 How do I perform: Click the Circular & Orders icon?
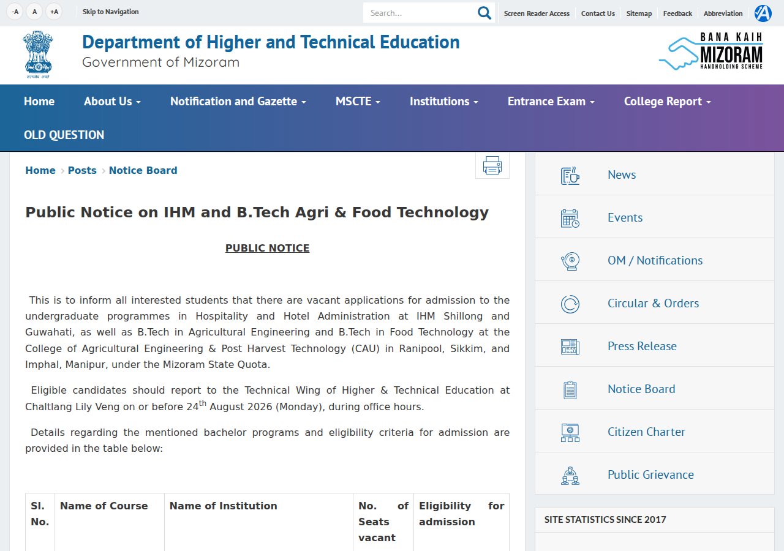[x=570, y=304]
